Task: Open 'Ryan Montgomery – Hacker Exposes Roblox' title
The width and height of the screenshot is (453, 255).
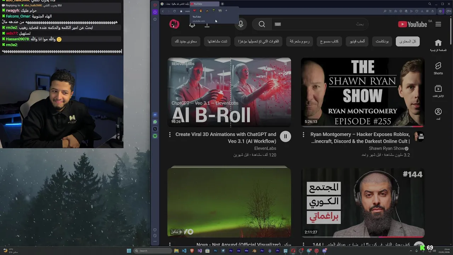Action: click(360, 138)
